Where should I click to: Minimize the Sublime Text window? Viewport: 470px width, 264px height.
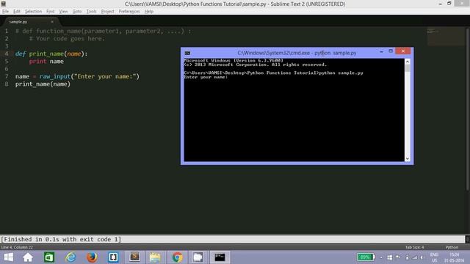coord(440,4)
